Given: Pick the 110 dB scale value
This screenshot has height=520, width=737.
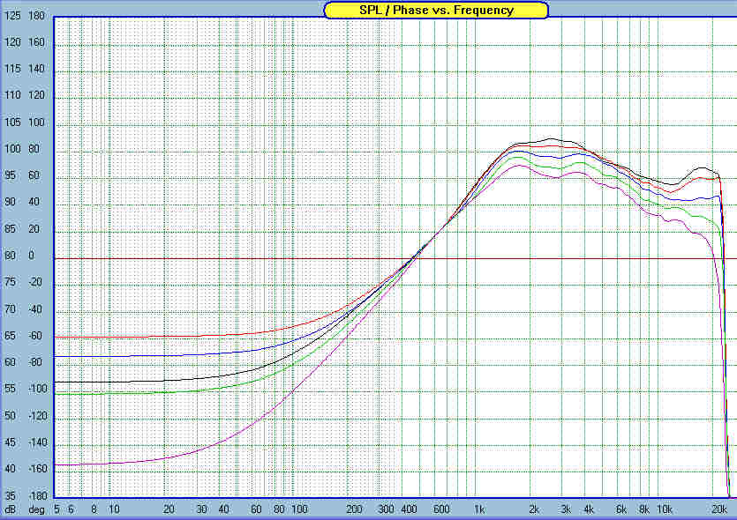Looking at the screenshot, I should (12, 95).
